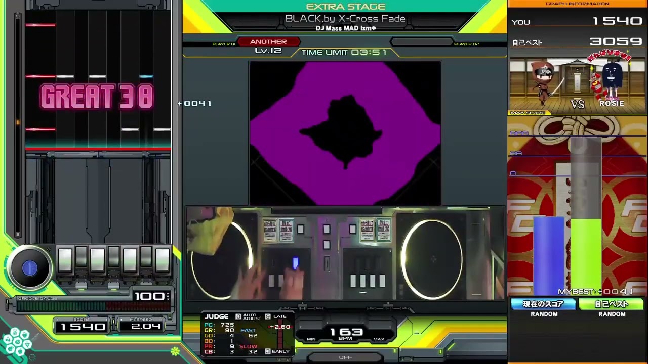Image resolution: width=648 pixels, height=364 pixels.
Task: Select the 現在のスコア graph label
Action: pyautogui.click(x=543, y=304)
